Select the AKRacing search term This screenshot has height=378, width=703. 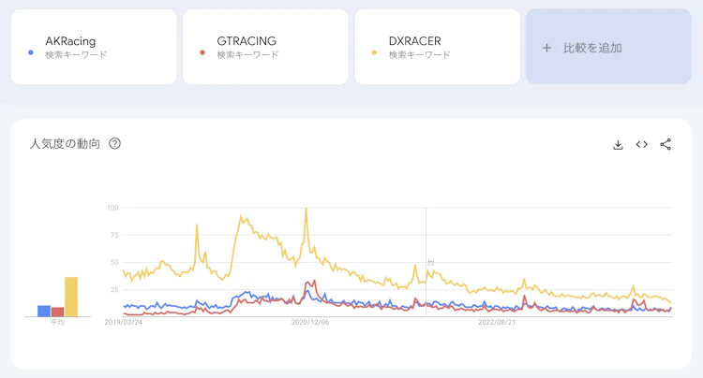[x=70, y=41]
